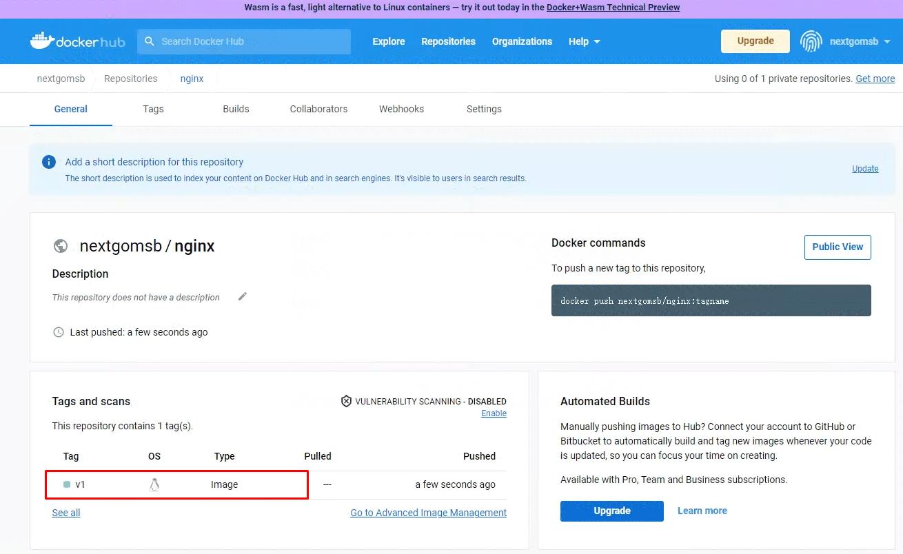903x554 pixels.
Task: Click the 'Docker commands' heading
Action: 598,243
